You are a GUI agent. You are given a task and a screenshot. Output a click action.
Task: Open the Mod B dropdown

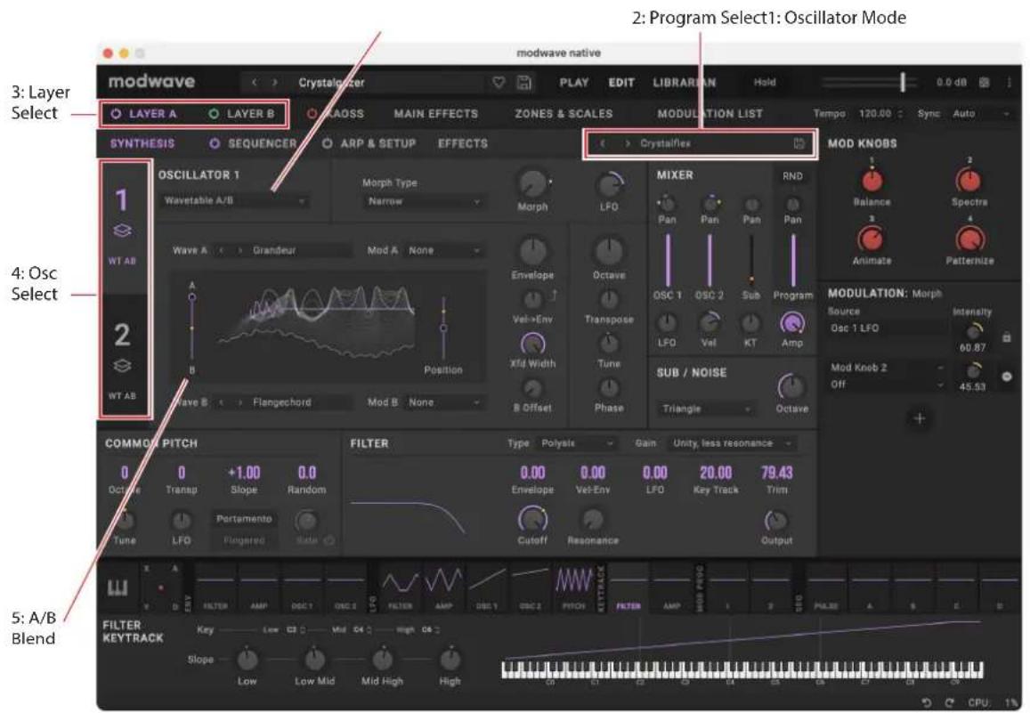(443, 401)
